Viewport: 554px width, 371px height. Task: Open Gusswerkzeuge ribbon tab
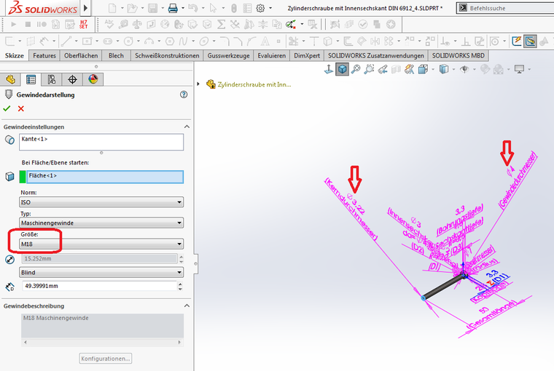(229, 56)
